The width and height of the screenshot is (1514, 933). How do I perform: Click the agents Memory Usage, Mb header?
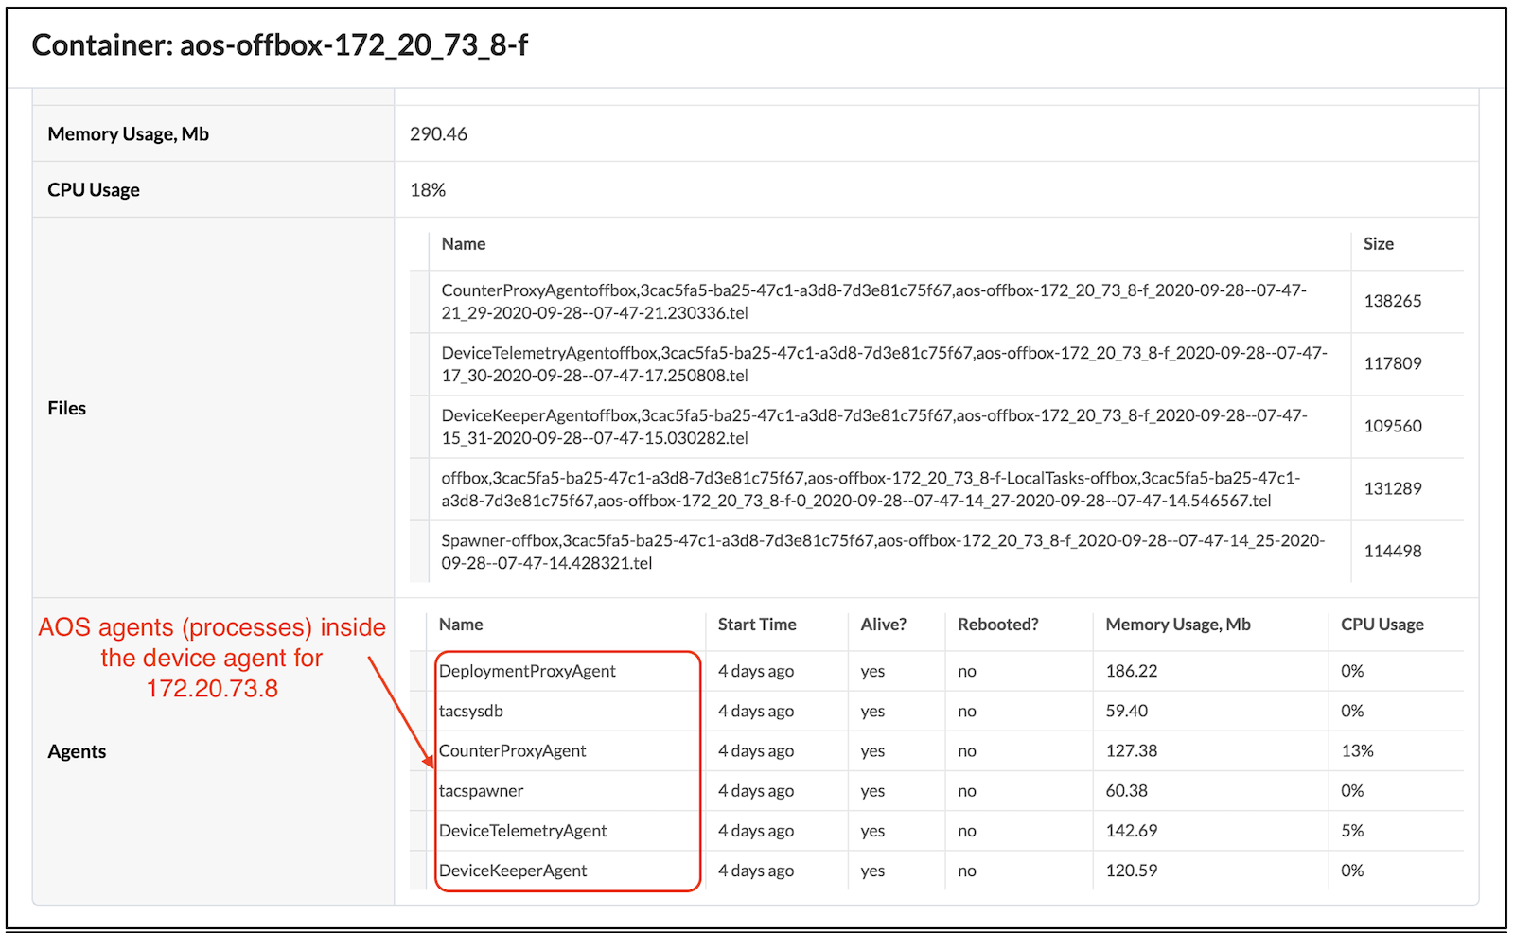pyautogui.click(x=1178, y=624)
